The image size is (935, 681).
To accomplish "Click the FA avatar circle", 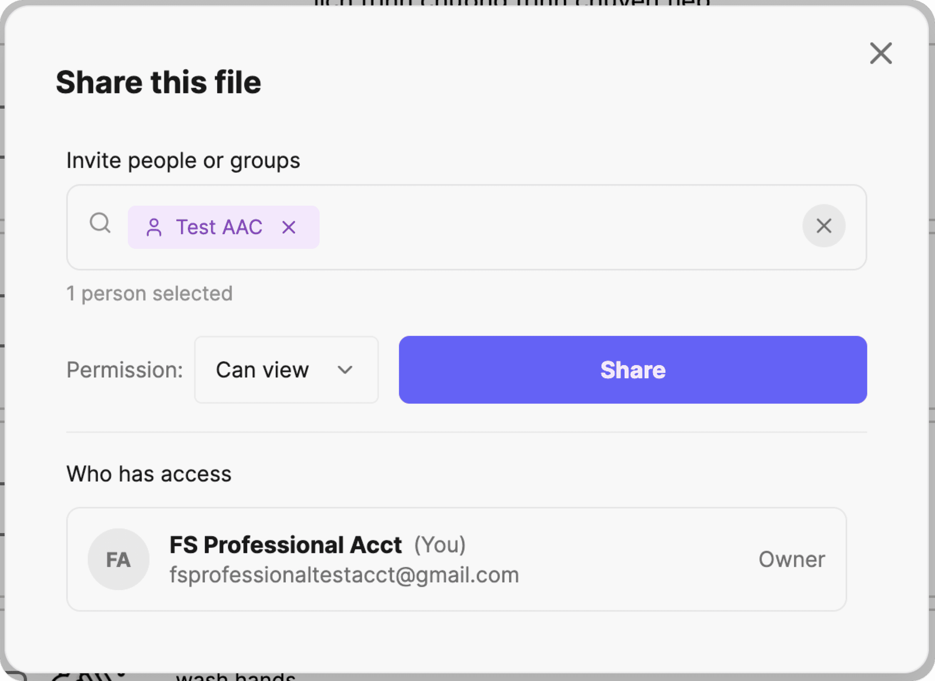I will coord(118,559).
